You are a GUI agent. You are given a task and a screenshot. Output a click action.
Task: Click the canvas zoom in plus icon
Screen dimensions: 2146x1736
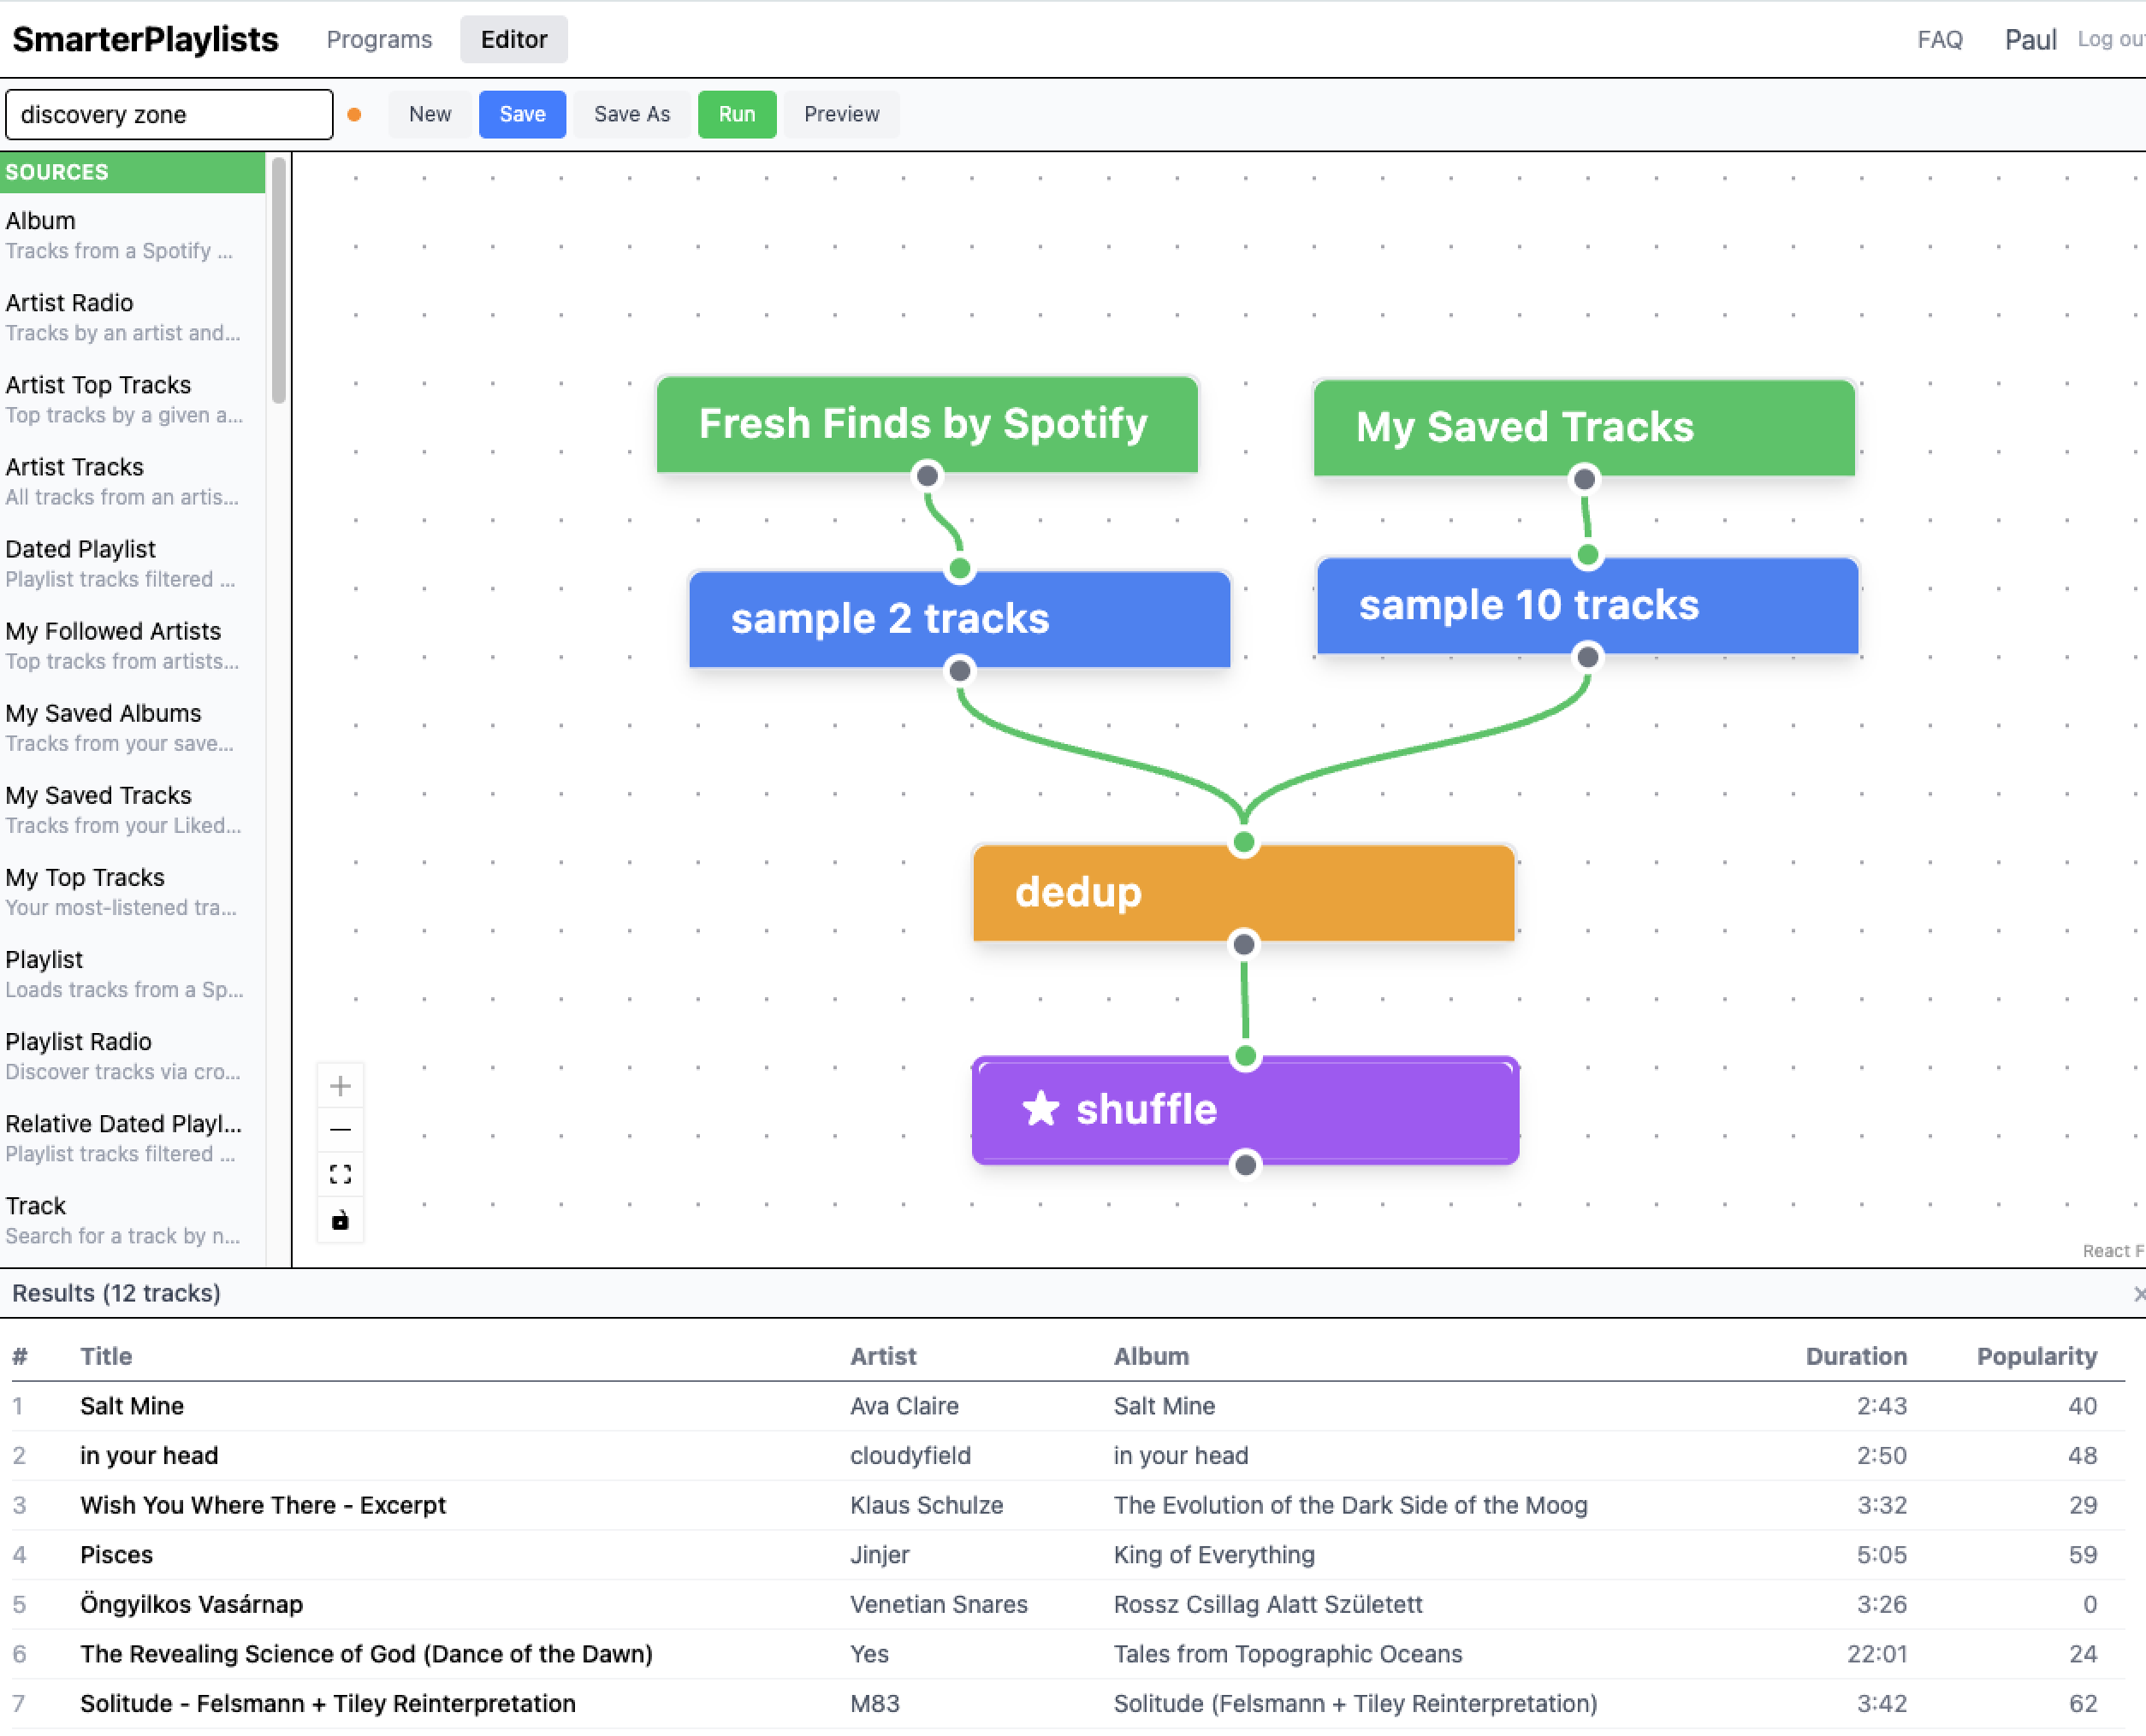pyautogui.click(x=341, y=1086)
